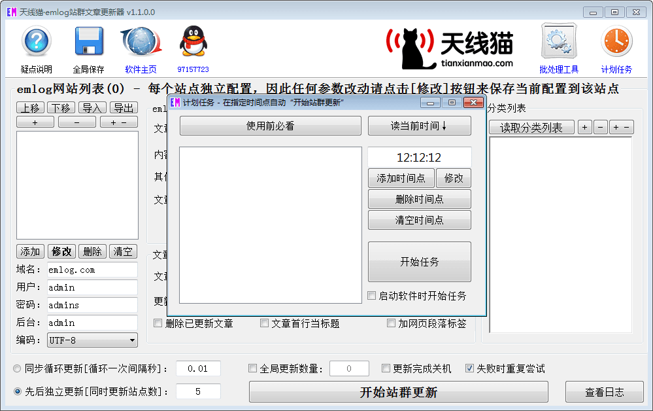
Task: Close the 计划任务 dialog
Action: pyautogui.click(x=473, y=103)
